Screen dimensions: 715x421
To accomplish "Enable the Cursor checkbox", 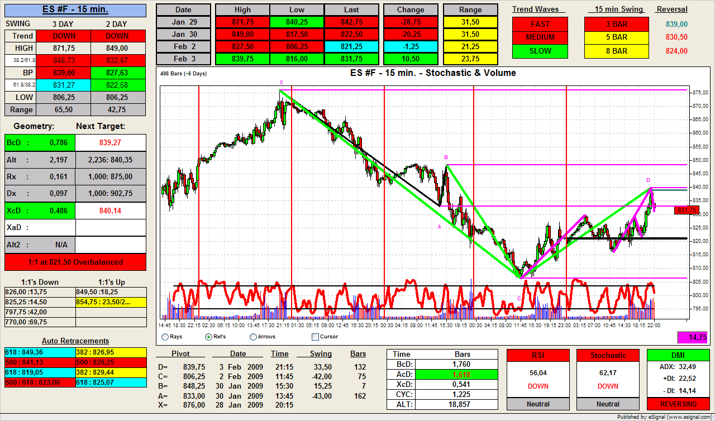I will click(315, 337).
